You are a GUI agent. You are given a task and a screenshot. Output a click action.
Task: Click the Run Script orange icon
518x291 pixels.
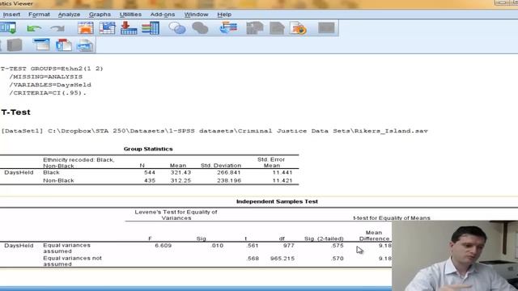coord(298,28)
